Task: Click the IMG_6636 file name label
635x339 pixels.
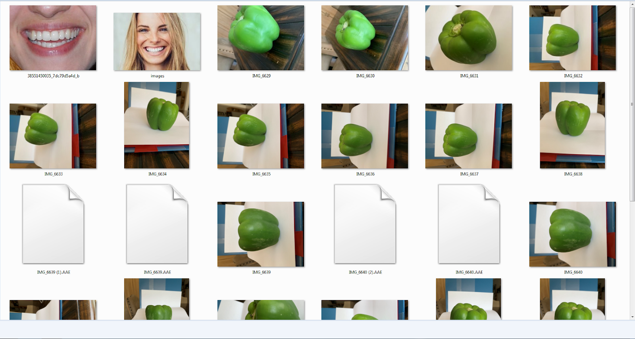Action: pos(366,174)
